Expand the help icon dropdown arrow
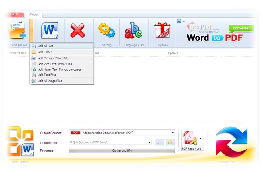 [x=184, y=21]
